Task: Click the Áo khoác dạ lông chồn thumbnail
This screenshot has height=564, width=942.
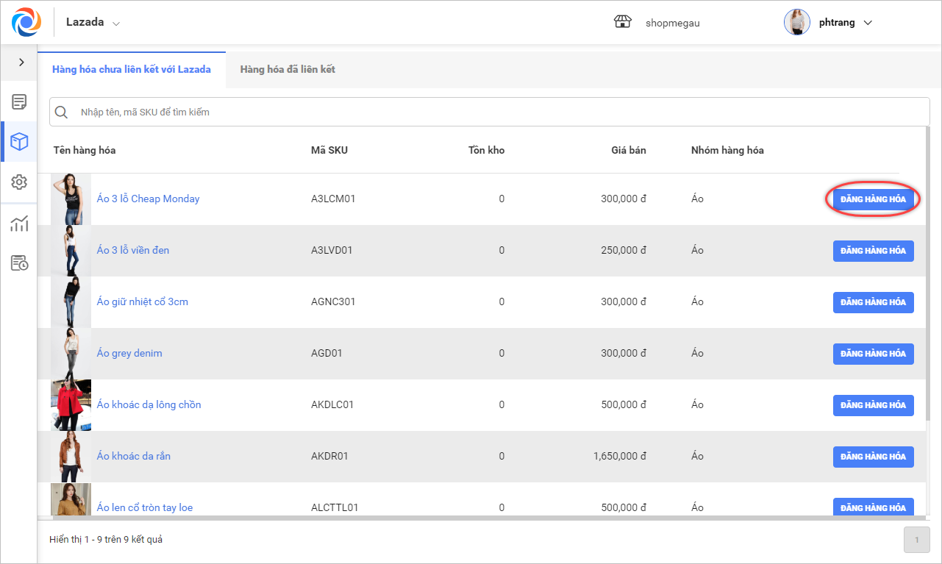Action: pyautogui.click(x=71, y=405)
